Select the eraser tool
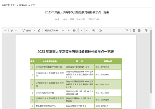Image resolution: width=155 pixels, height=109 pixels. coord(39,30)
